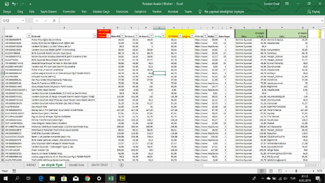Screen dimensions: 325x183
Task: Open the ÖNERİME column filter dropdown
Action: click(180, 36)
